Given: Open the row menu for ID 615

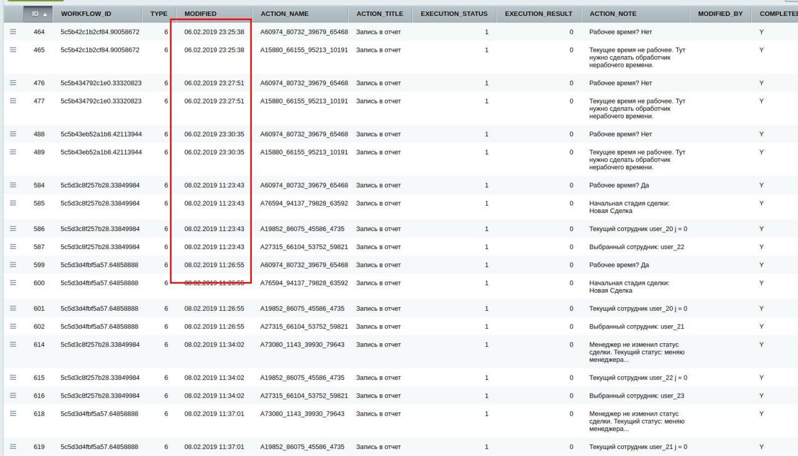Looking at the screenshot, I should (12, 377).
